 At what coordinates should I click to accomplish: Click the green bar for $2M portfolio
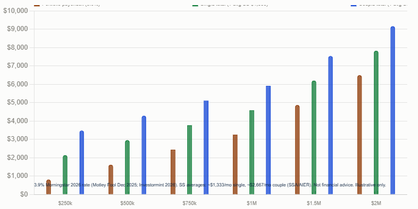(x=376, y=123)
